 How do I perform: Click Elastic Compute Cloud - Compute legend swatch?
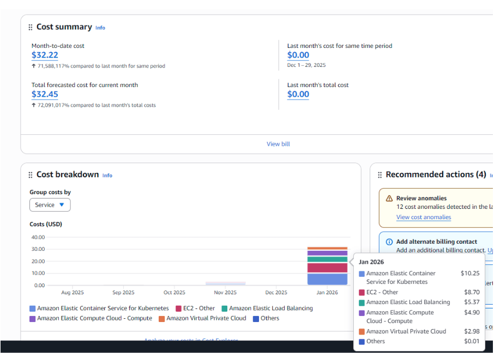(33, 319)
